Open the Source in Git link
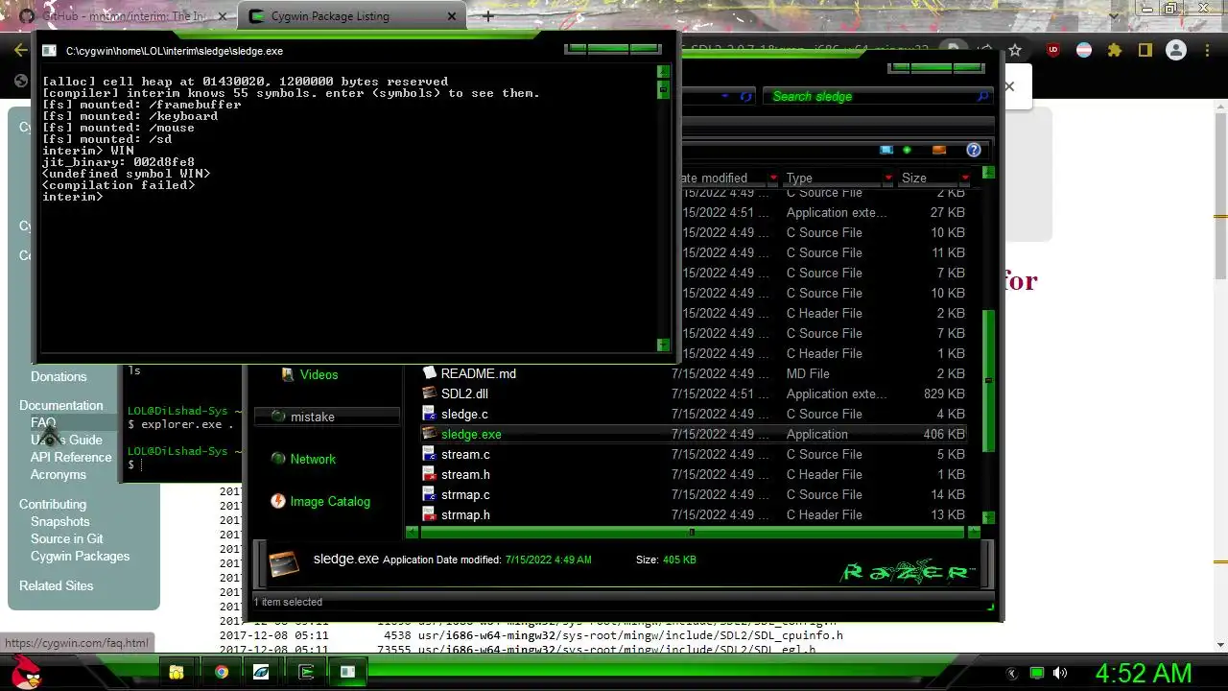The height and width of the screenshot is (691, 1228). (66, 538)
